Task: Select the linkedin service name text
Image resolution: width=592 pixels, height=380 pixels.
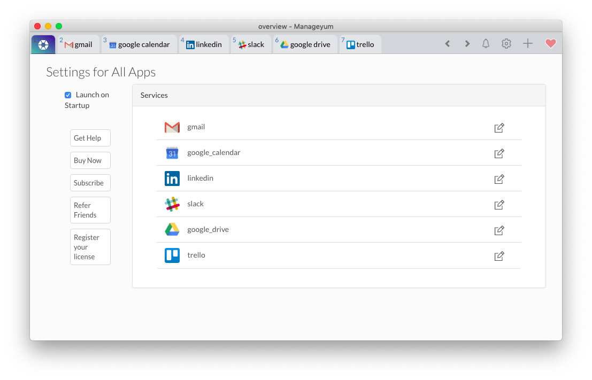Action: pos(200,178)
